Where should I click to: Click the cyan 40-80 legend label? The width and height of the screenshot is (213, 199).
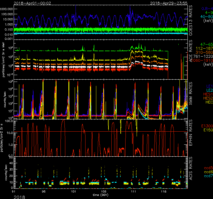coord(205,16)
